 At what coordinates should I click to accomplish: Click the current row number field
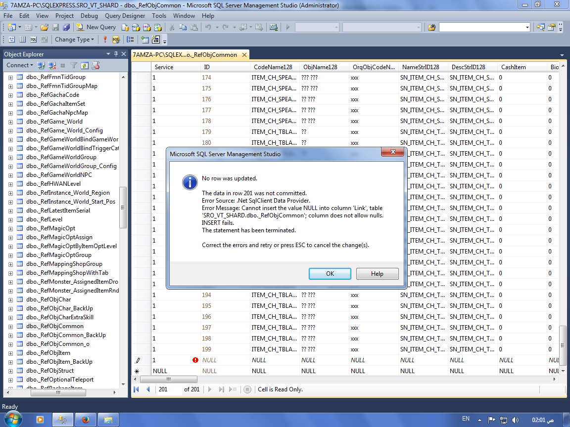click(168, 389)
